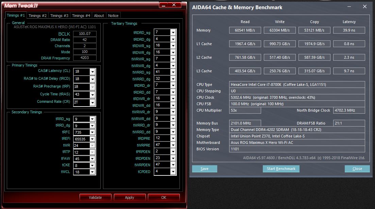The image size is (375, 209).
Task: Open tRDPDEN dropdown arrow
Action: pos(173,158)
